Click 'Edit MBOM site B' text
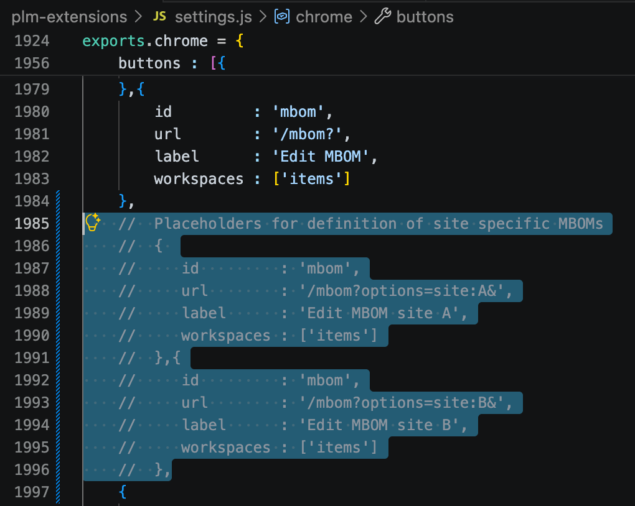This screenshot has height=506, width=635. [x=379, y=425]
